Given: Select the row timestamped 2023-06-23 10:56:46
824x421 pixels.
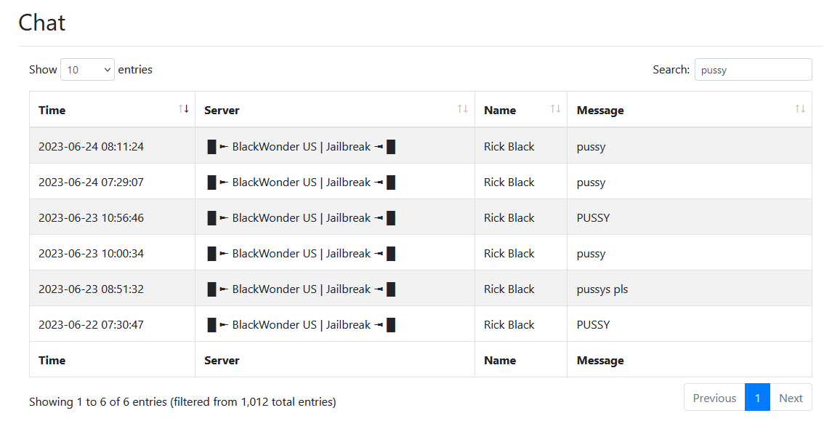Looking at the screenshot, I should (x=421, y=217).
